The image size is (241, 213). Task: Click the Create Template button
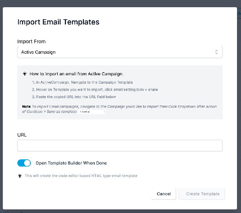point(202,194)
